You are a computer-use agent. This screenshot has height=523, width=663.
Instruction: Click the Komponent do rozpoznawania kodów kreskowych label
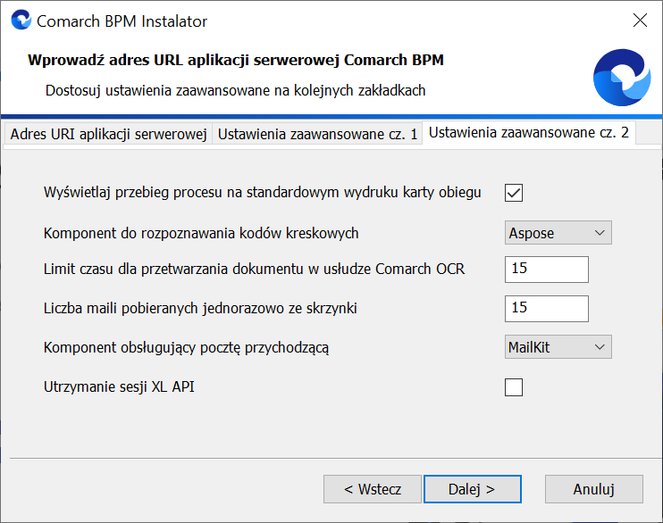coord(201,233)
